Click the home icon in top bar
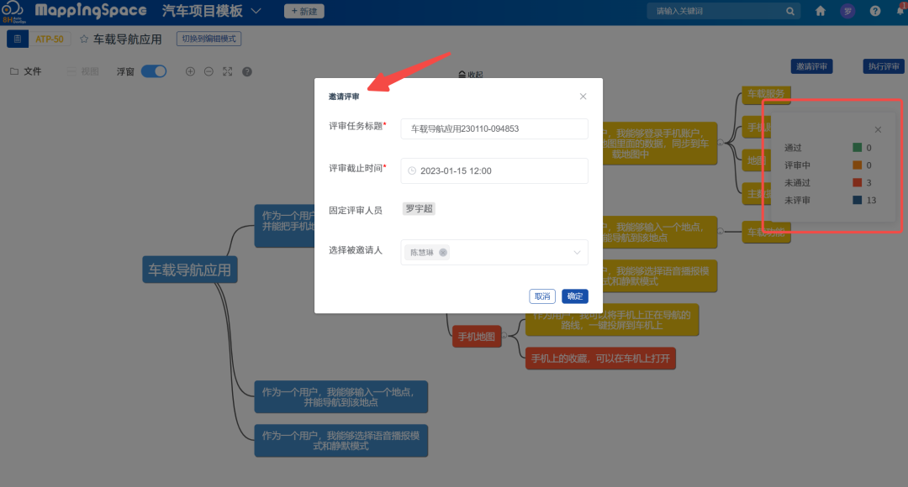The image size is (908, 487). coord(821,12)
